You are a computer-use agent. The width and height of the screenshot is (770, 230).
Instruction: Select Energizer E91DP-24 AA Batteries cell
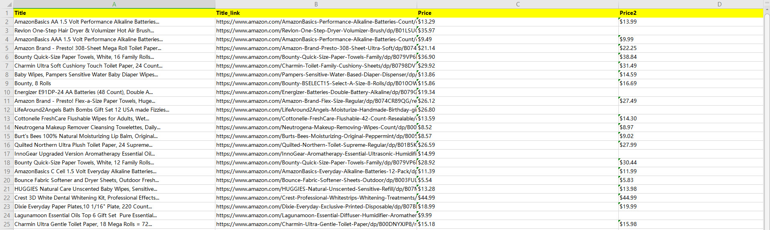(x=114, y=92)
